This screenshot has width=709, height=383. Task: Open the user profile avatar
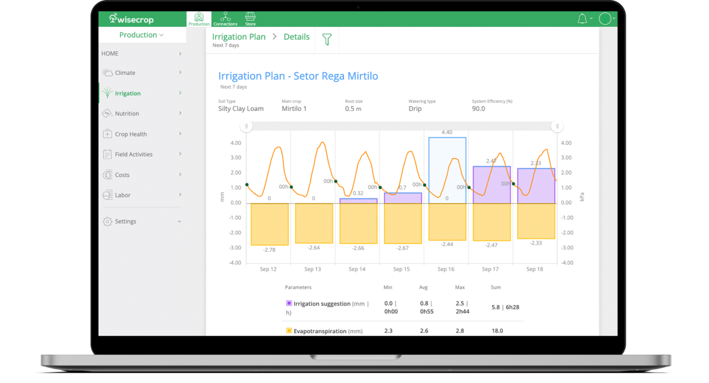pos(606,19)
